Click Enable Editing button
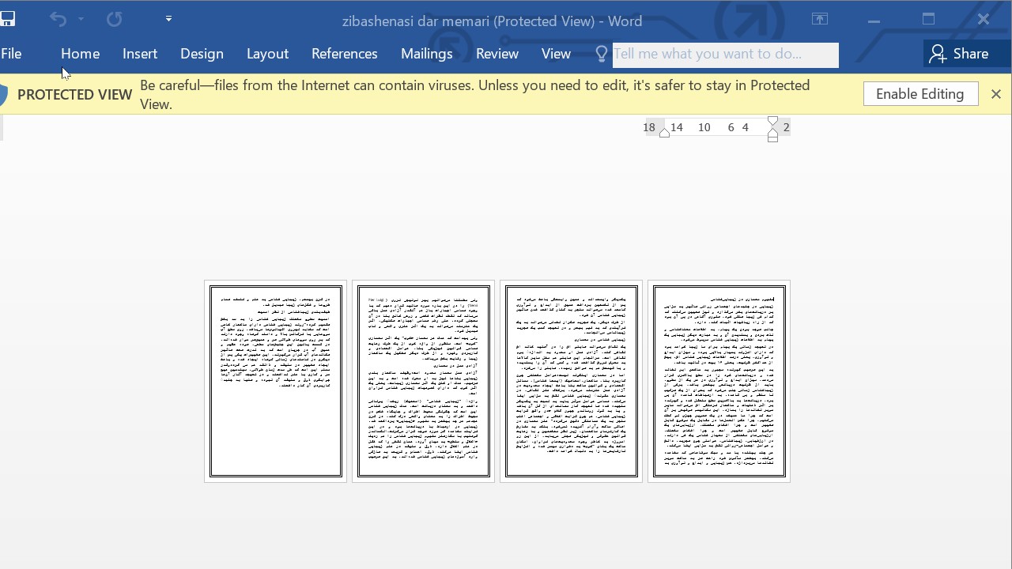1012x569 pixels. click(x=920, y=94)
